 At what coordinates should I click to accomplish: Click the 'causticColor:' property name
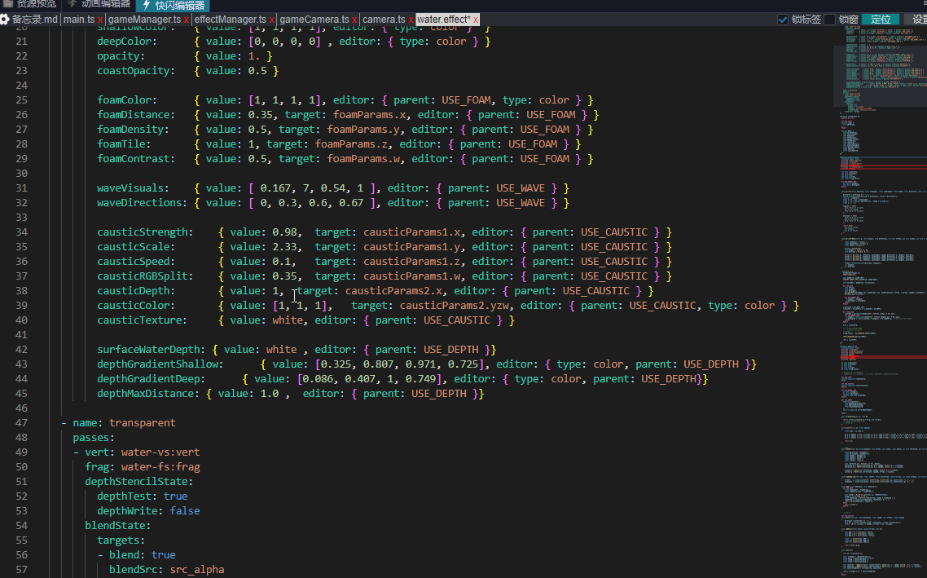pyautogui.click(x=136, y=305)
